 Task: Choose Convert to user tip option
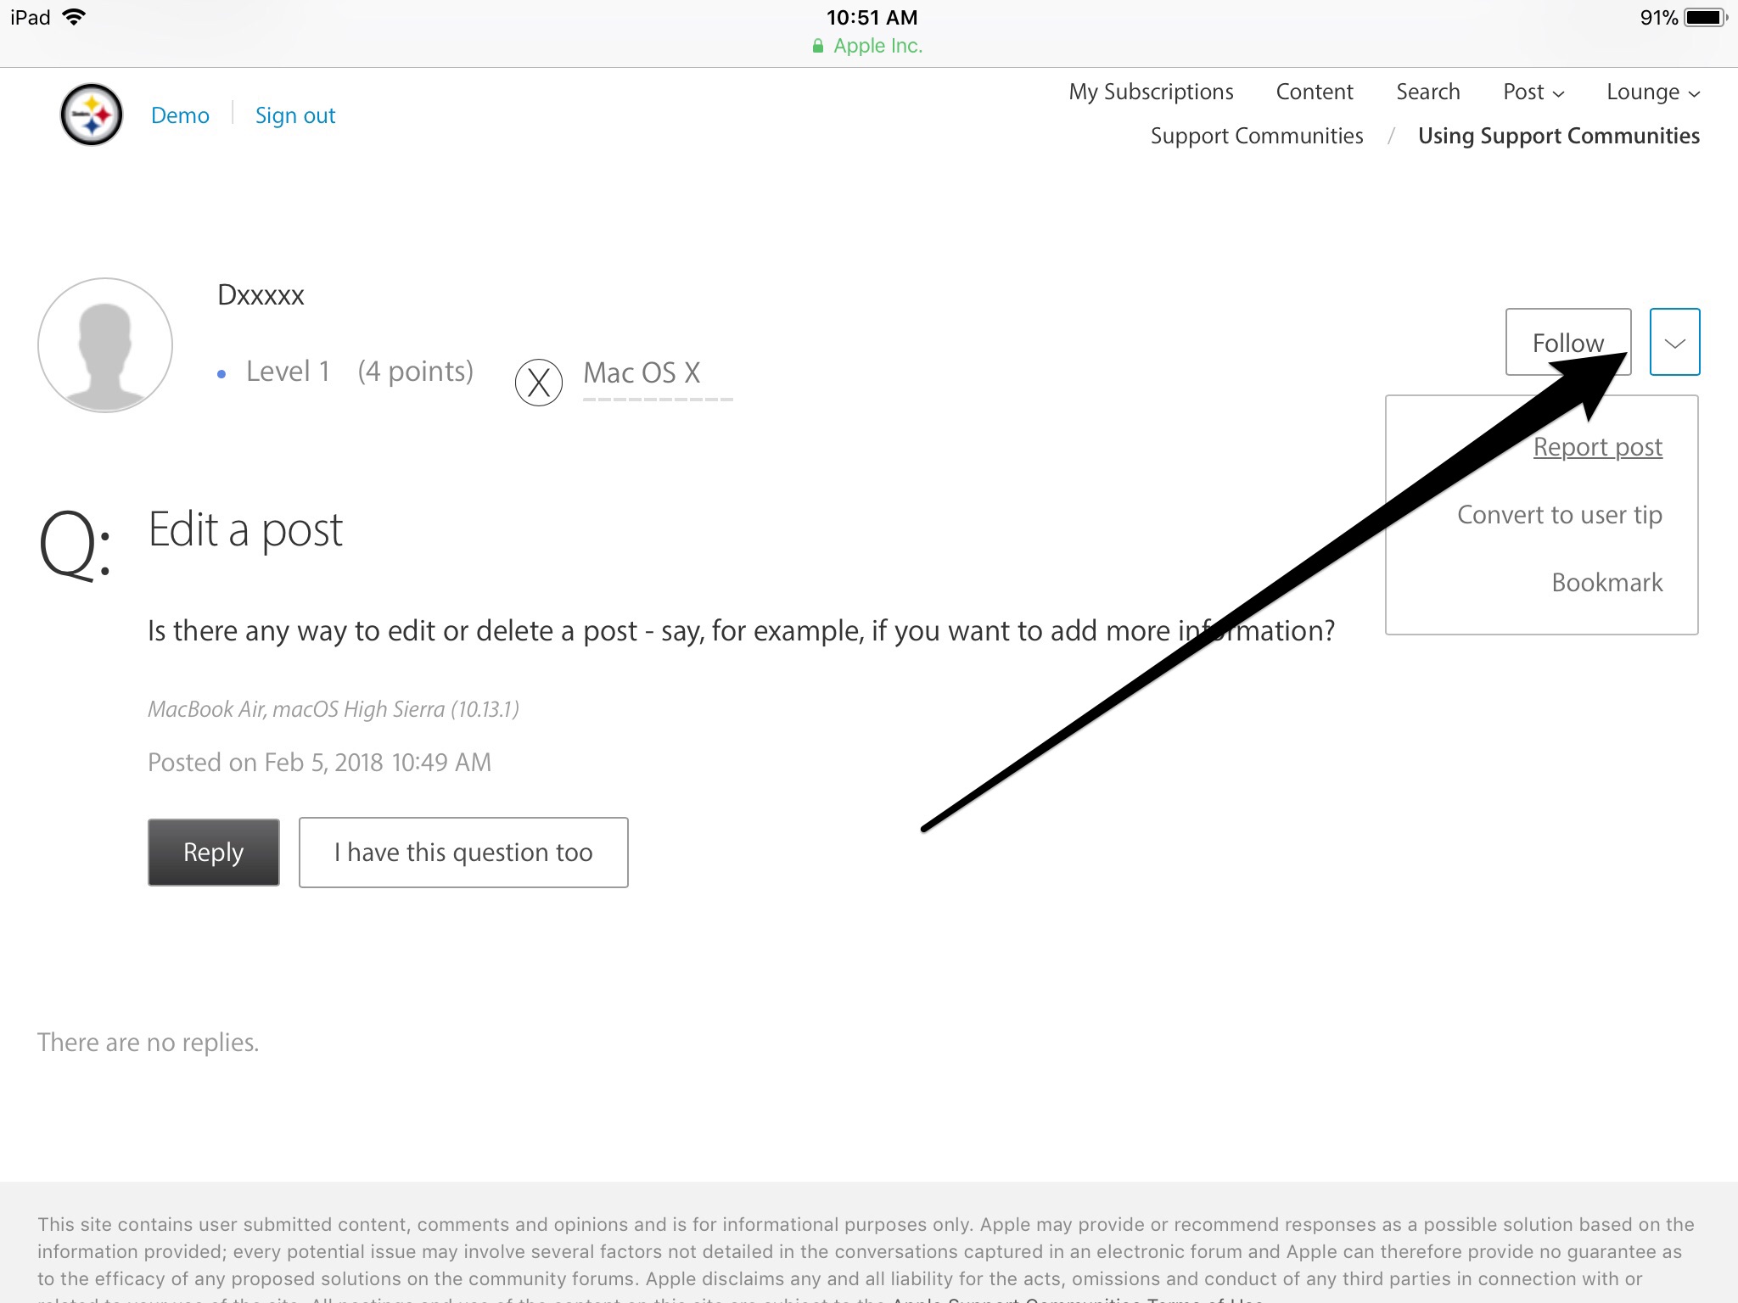pyautogui.click(x=1559, y=514)
